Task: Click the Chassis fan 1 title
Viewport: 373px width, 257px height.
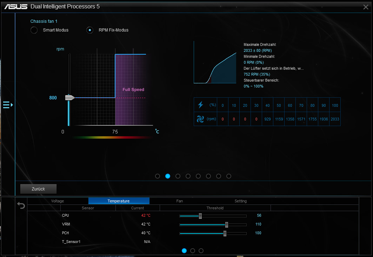Action: 44,21
